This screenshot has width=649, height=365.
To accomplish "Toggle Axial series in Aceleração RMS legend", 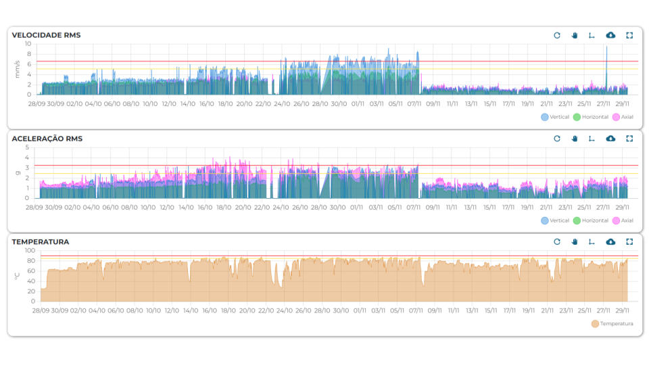I will [623, 220].
